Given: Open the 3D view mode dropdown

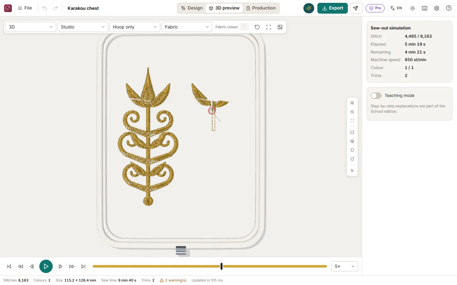Looking at the screenshot, I should pos(31,27).
